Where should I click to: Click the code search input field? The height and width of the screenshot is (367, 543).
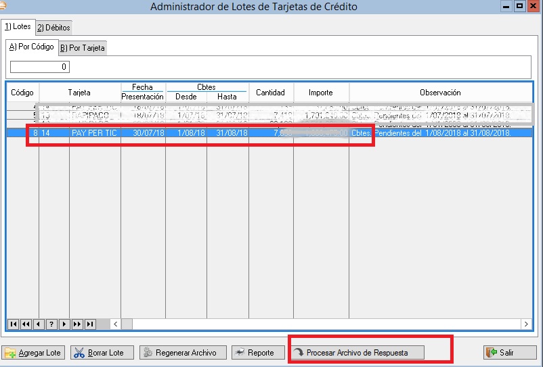[x=40, y=67]
